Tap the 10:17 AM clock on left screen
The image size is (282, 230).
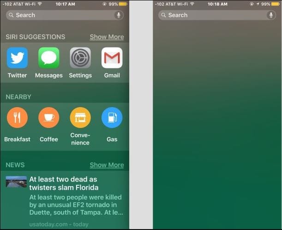click(65, 4)
